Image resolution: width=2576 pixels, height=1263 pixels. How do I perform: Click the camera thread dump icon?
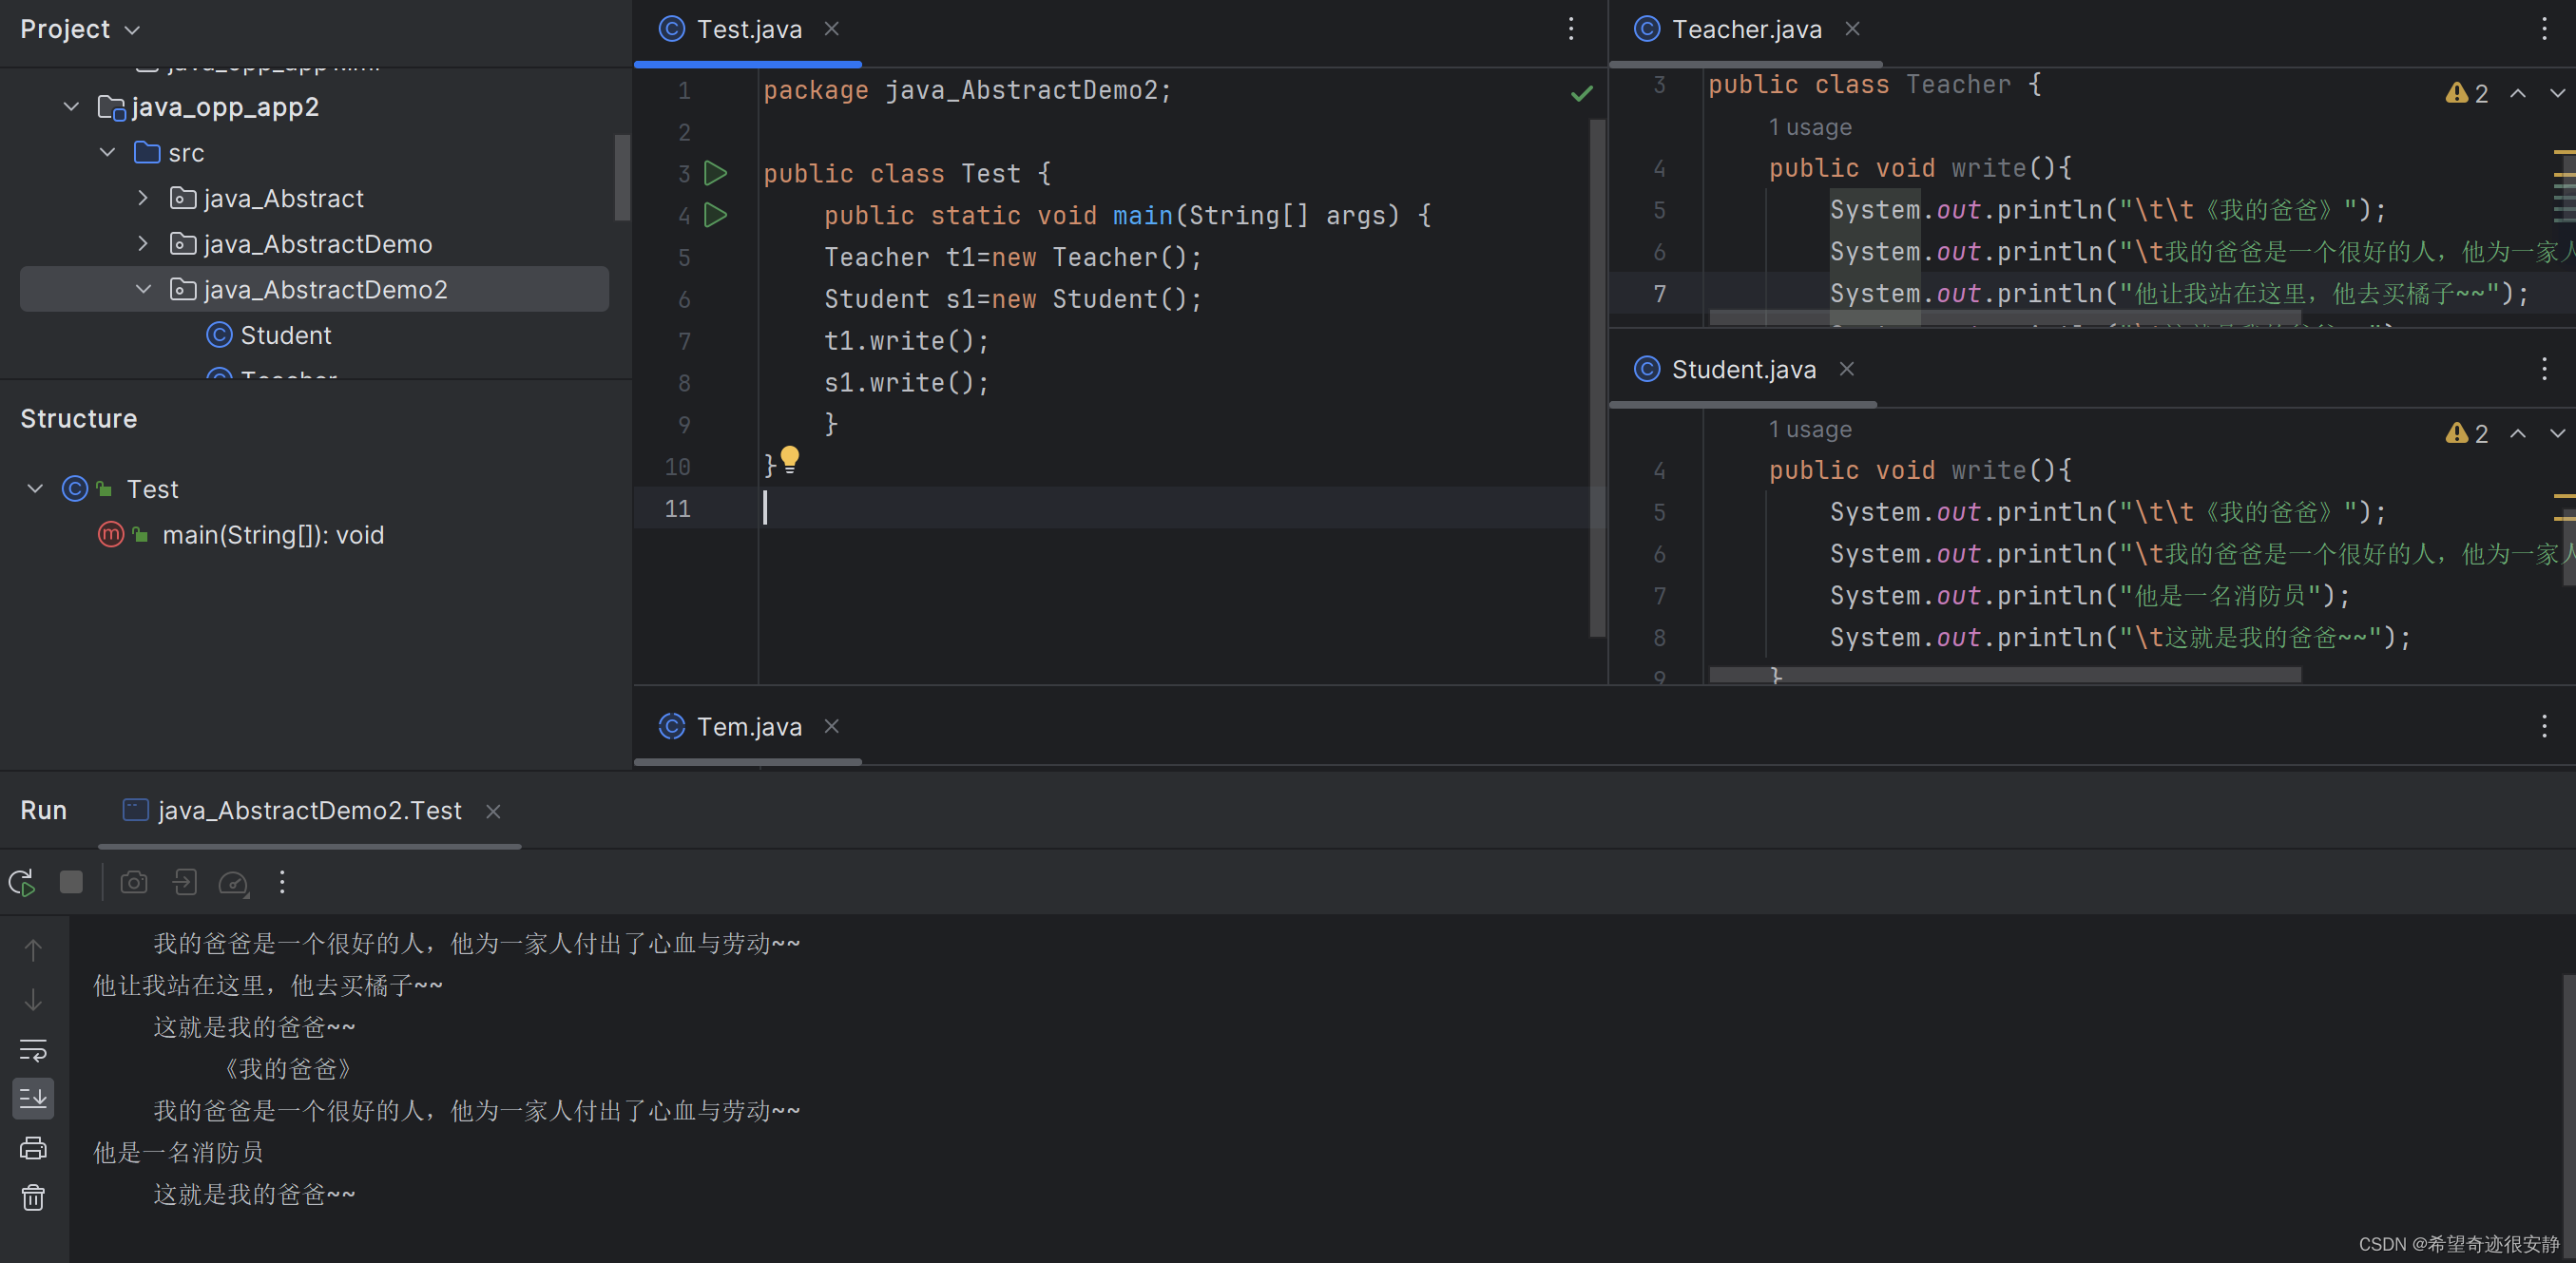tap(134, 882)
